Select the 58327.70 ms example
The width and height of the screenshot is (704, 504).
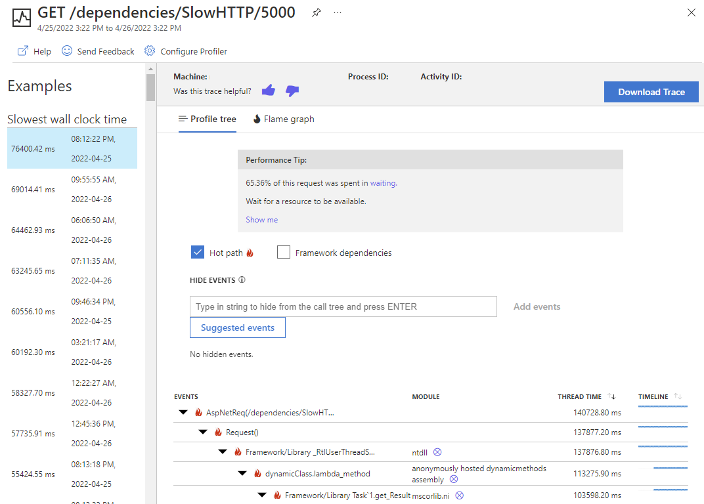click(x=72, y=392)
